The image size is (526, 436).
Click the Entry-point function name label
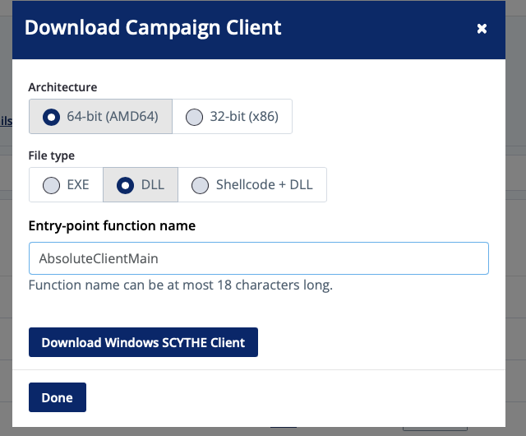[112, 225]
